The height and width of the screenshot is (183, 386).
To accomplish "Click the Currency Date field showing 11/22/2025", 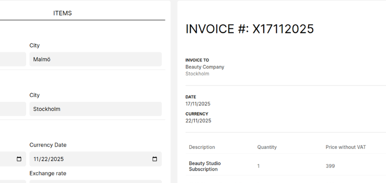I will [x=88, y=159].
